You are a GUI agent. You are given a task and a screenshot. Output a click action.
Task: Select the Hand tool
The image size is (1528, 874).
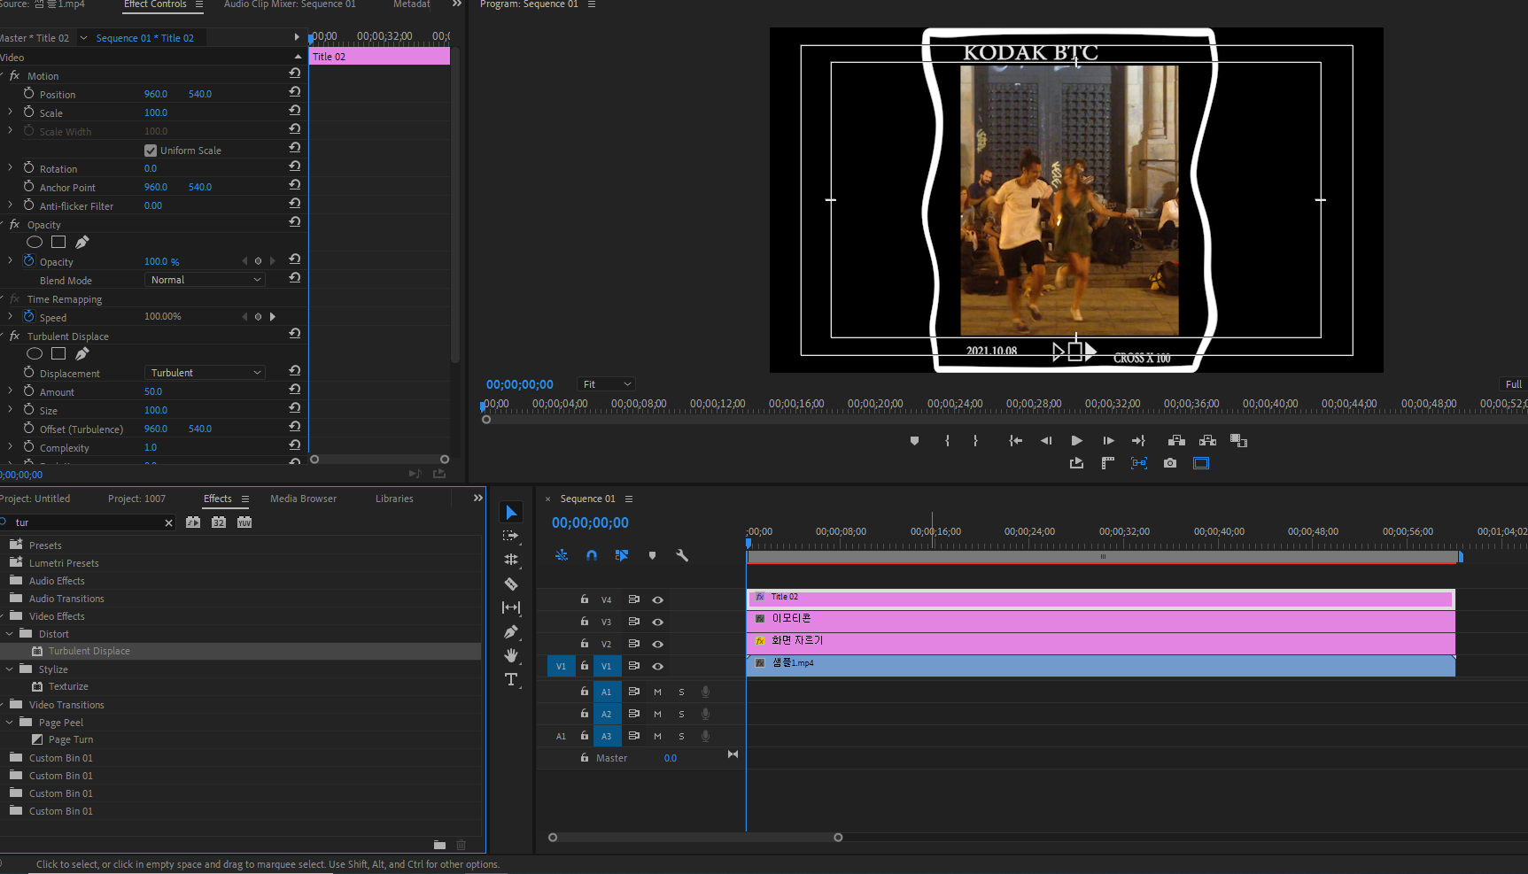(511, 655)
